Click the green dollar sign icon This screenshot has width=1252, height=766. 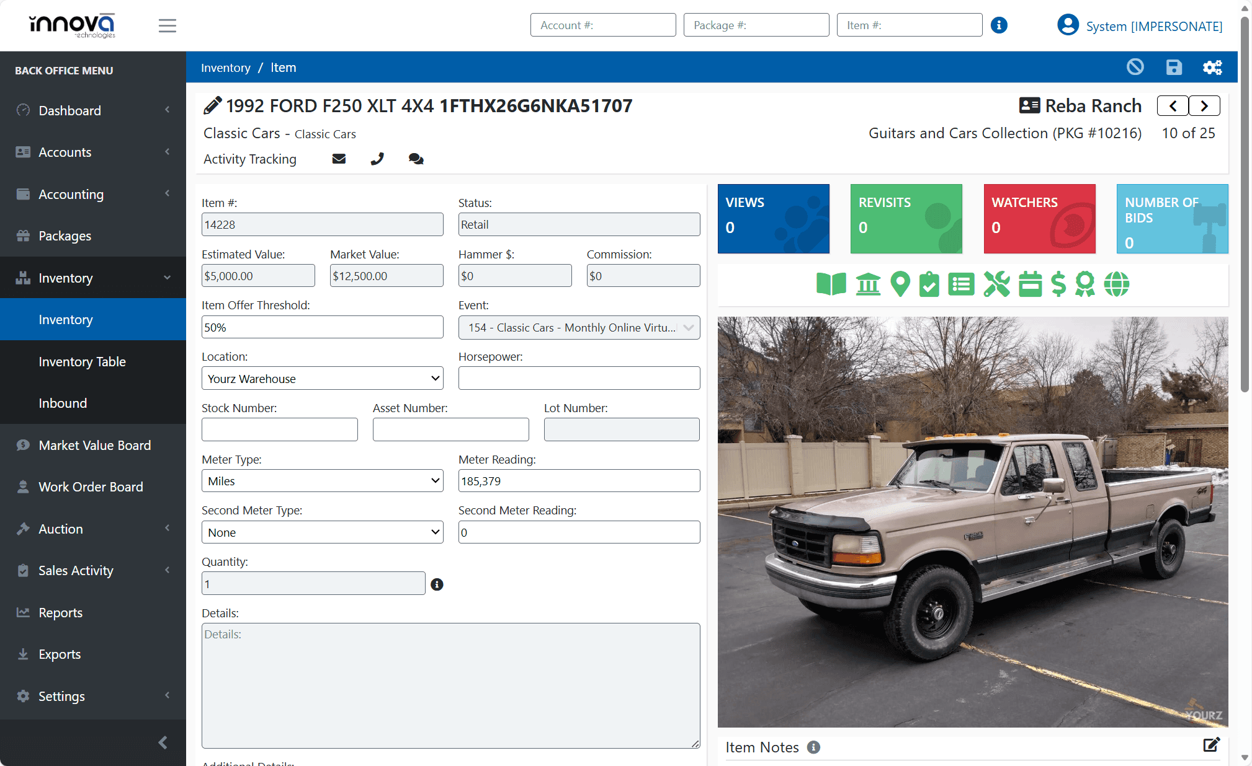click(x=1058, y=284)
